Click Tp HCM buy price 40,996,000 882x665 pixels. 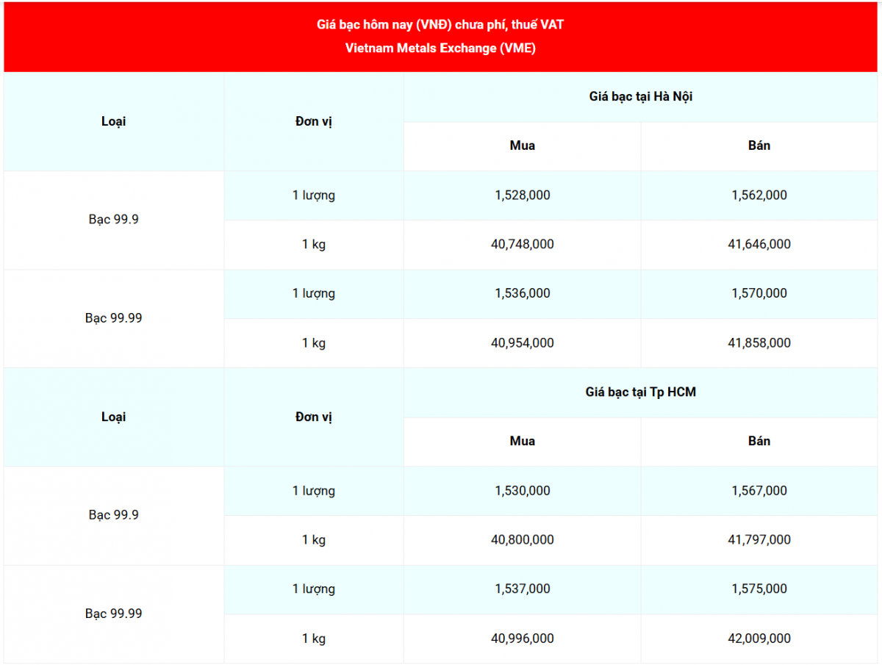tap(522, 639)
